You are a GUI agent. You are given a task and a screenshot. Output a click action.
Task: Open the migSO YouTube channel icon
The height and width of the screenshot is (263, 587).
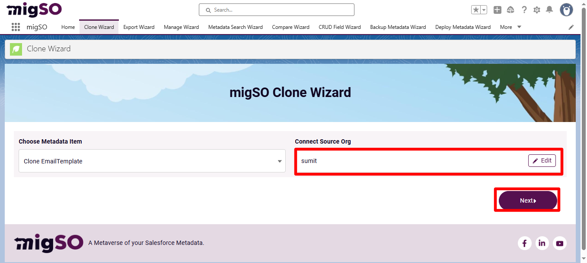tap(560, 243)
